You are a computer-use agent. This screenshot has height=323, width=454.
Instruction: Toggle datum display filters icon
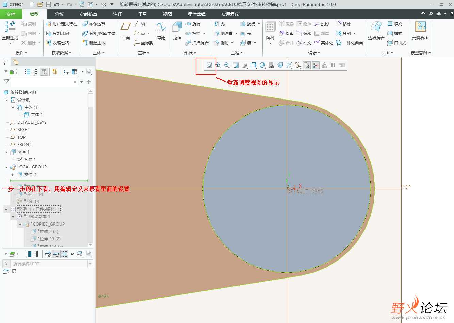click(298, 65)
